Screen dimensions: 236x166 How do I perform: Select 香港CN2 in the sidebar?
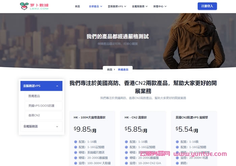click(34, 115)
